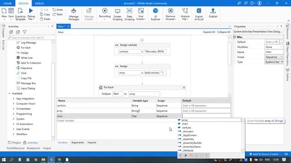Select _AppDomain in autocomplete list

tap(189, 135)
